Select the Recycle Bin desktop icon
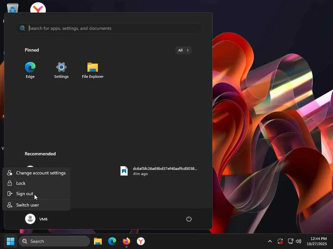 (x=13, y=8)
